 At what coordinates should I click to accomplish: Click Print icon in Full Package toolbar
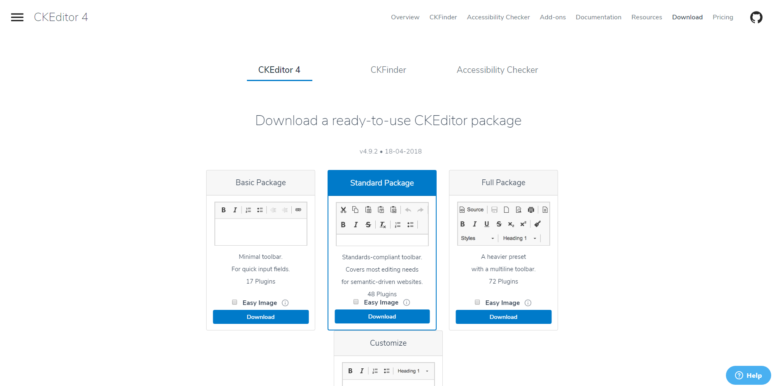531,210
